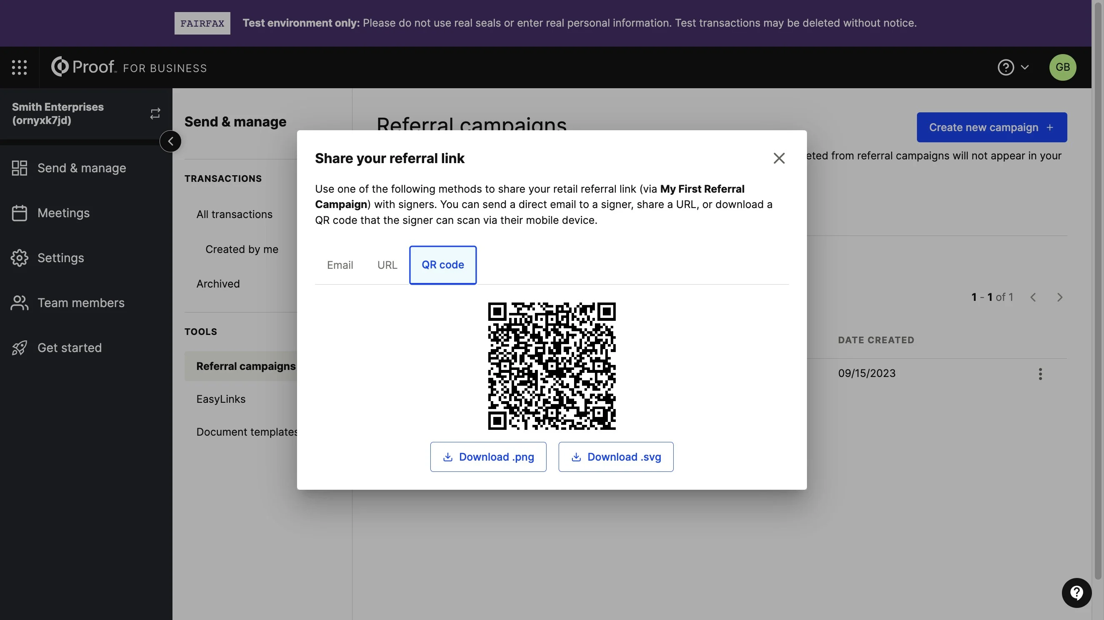Click Create new campaign button
1104x620 pixels.
click(992, 127)
